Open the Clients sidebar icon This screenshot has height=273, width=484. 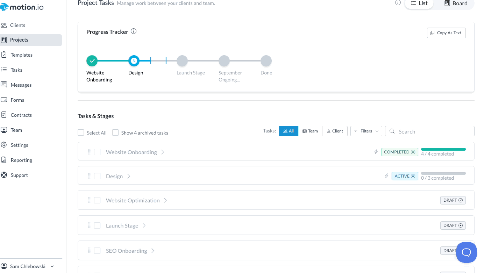4,25
